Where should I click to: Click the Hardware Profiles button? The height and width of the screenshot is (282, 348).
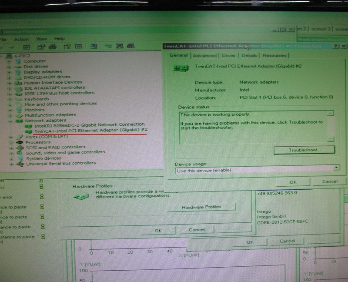tap(201, 207)
